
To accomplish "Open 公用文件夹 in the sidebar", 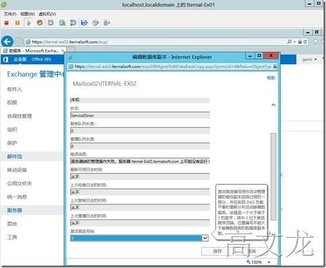I will [x=19, y=183].
